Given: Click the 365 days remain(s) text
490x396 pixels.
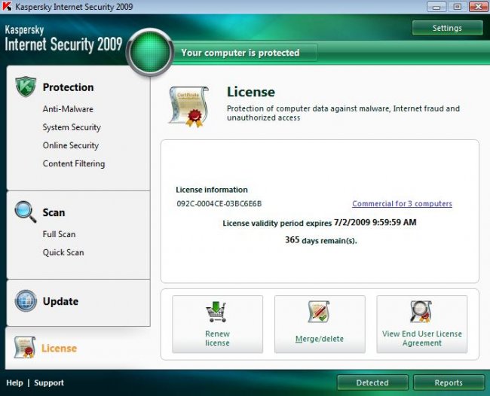Looking at the screenshot, I should pyautogui.click(x=320, y=240).
